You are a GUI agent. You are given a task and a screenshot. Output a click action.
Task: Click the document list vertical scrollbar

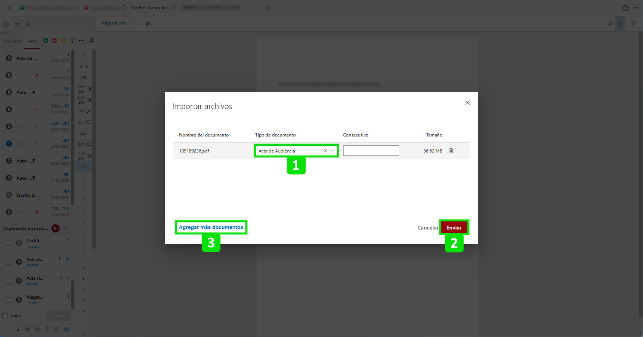coord(73,126)
